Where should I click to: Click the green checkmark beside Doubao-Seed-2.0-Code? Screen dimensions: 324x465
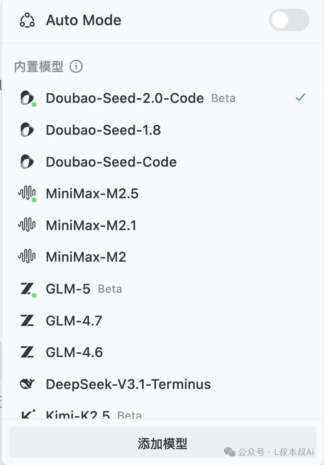click(300, 98)
